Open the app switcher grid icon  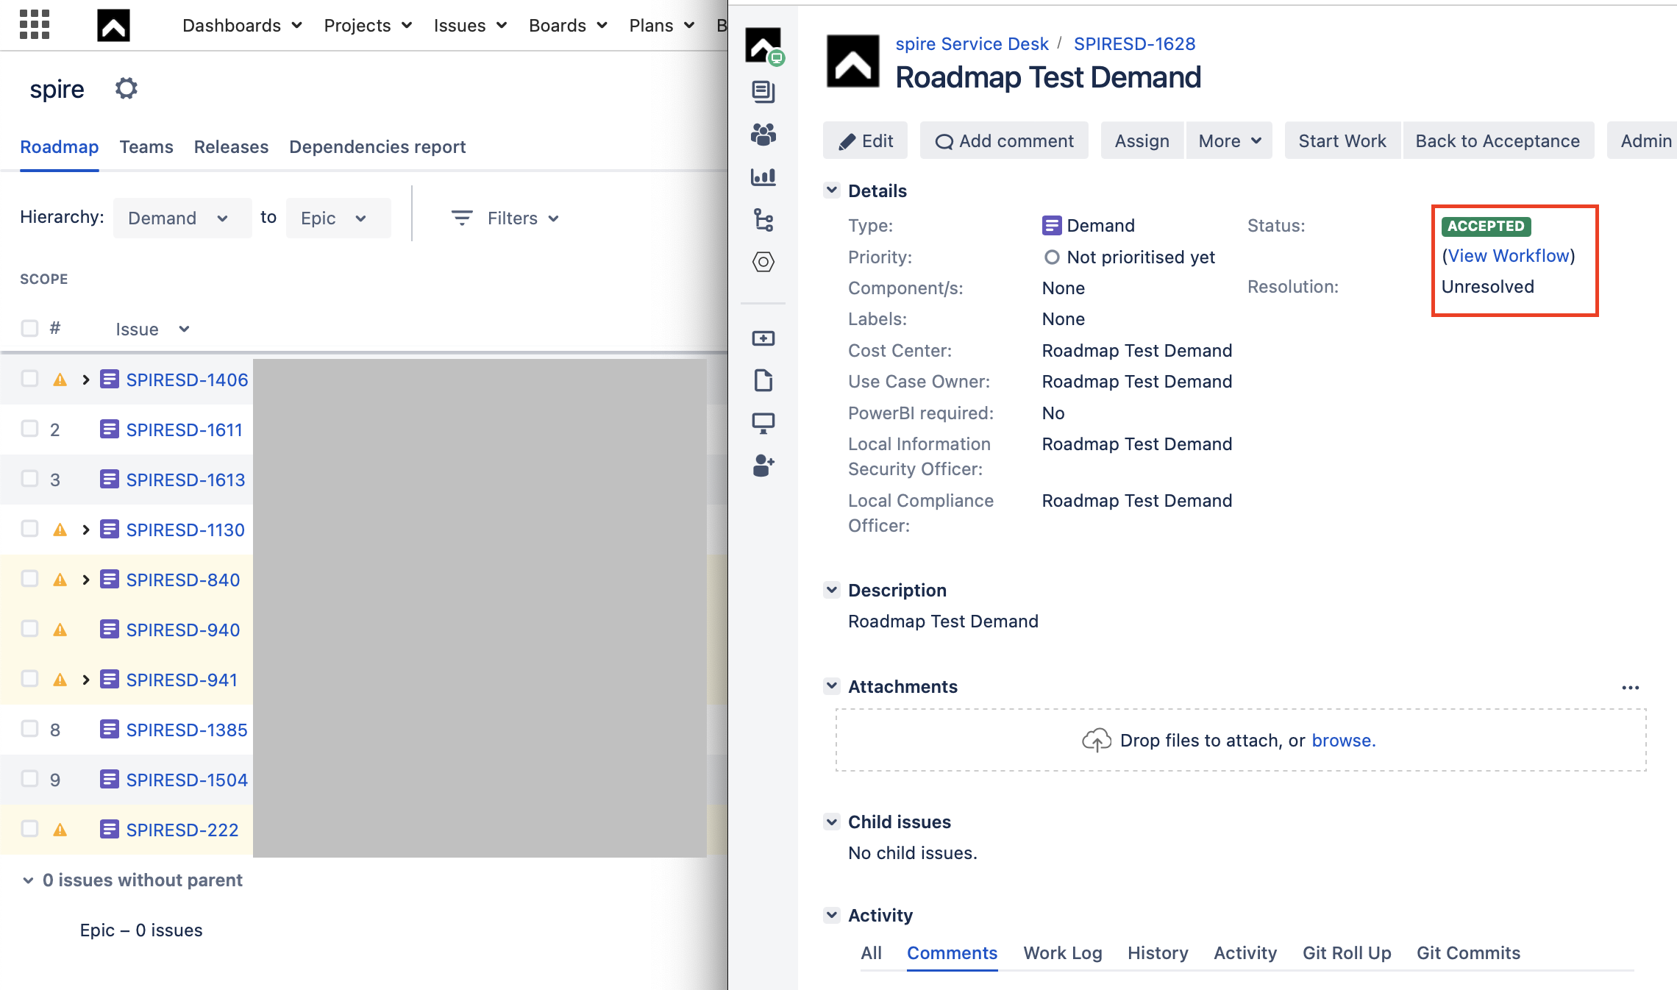[x=35, y=24]
